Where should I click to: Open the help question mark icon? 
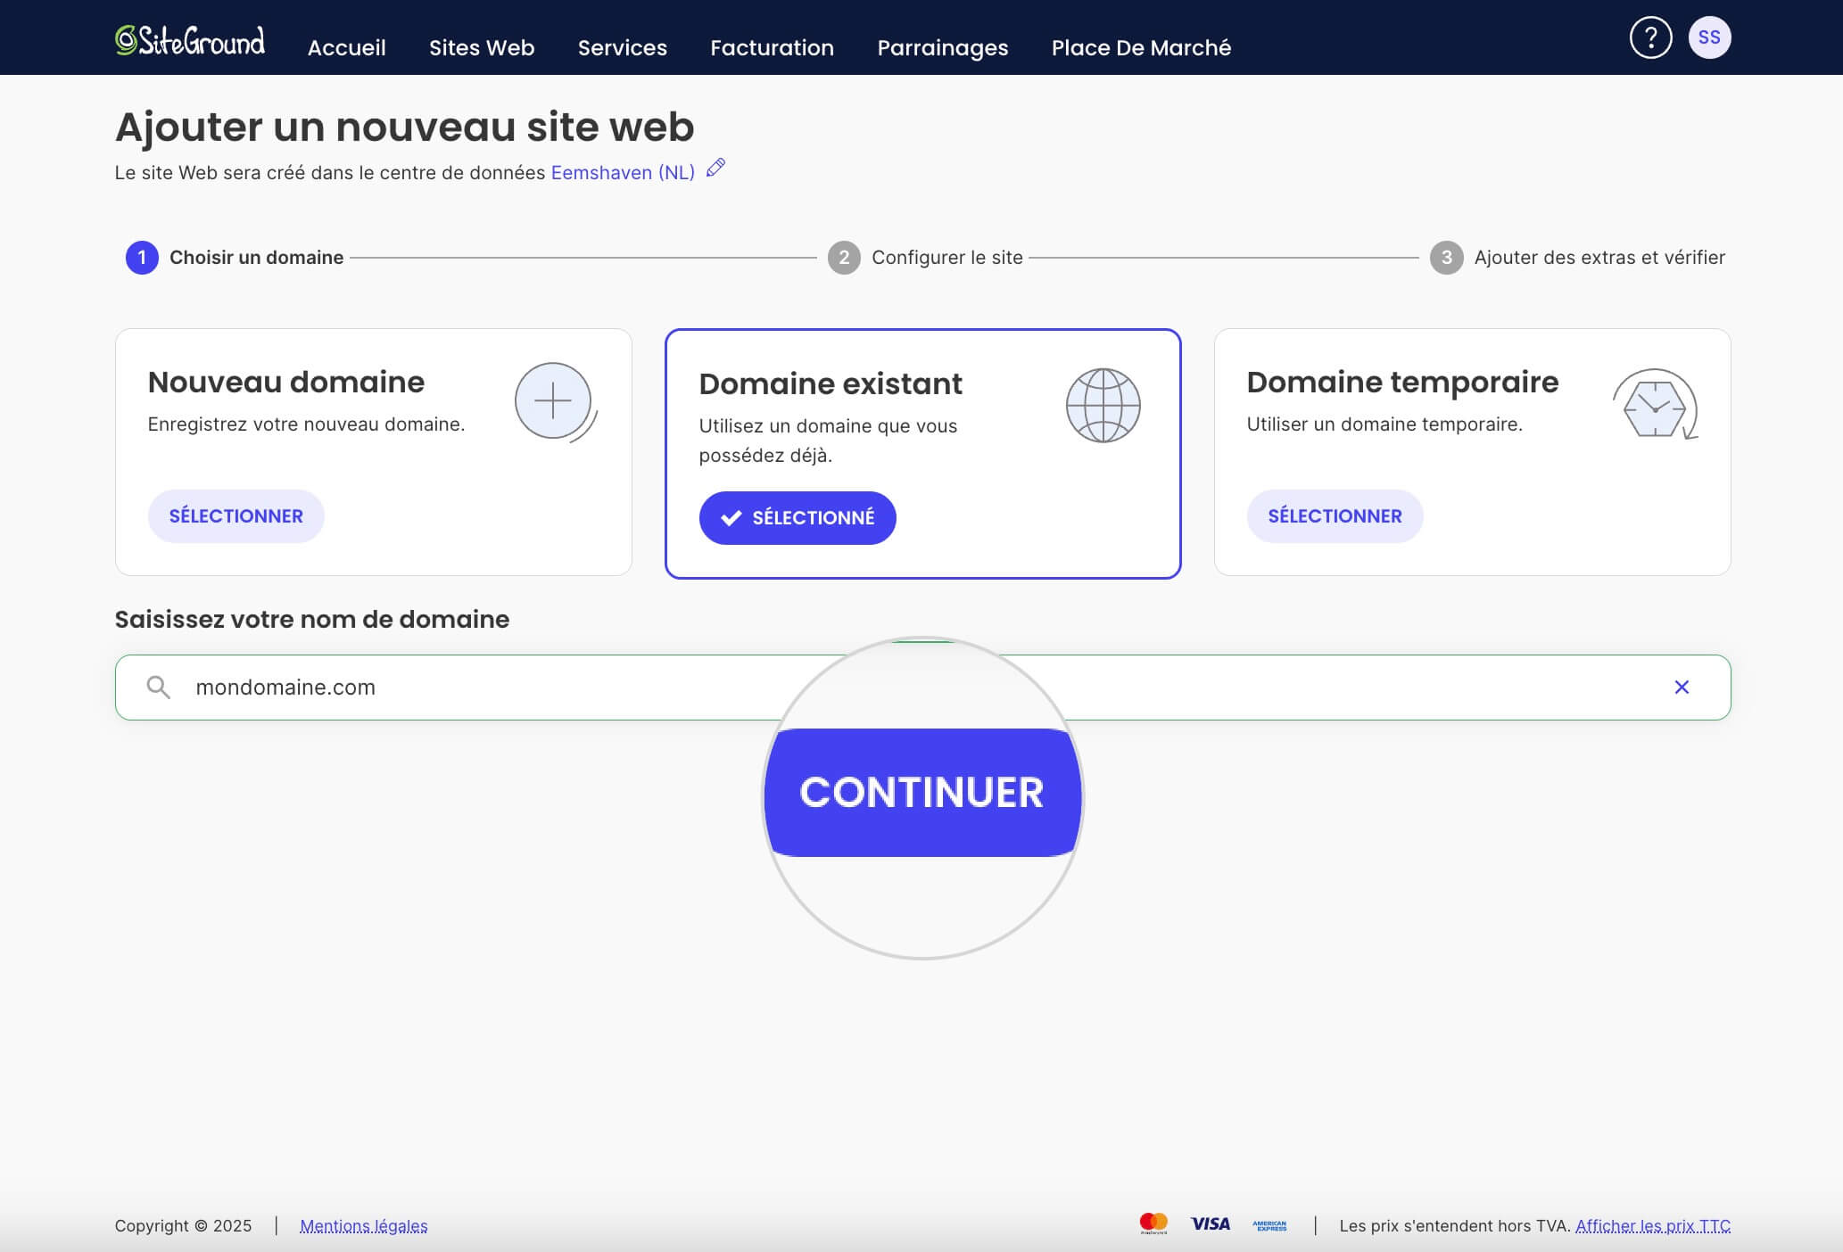[x=1650, y=37]
